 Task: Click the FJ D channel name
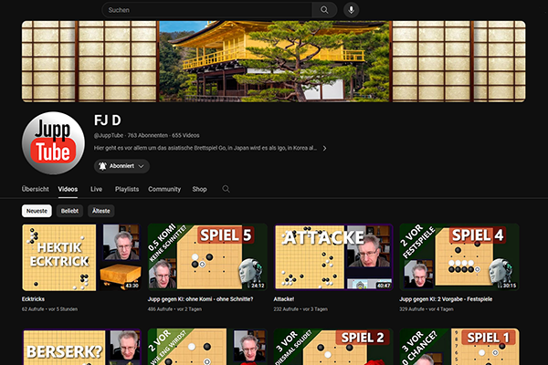[107, 120]
